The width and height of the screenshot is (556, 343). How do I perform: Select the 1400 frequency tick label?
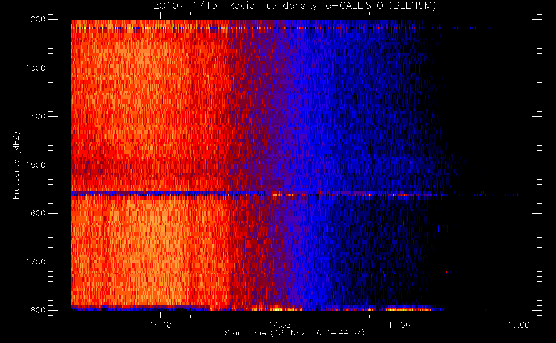[36, 117]
